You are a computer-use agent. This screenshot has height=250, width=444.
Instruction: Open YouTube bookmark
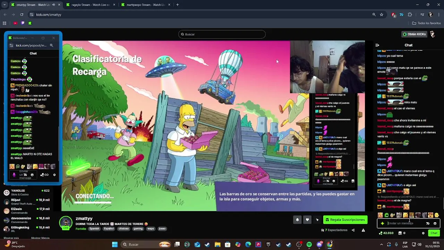point(15,23)
